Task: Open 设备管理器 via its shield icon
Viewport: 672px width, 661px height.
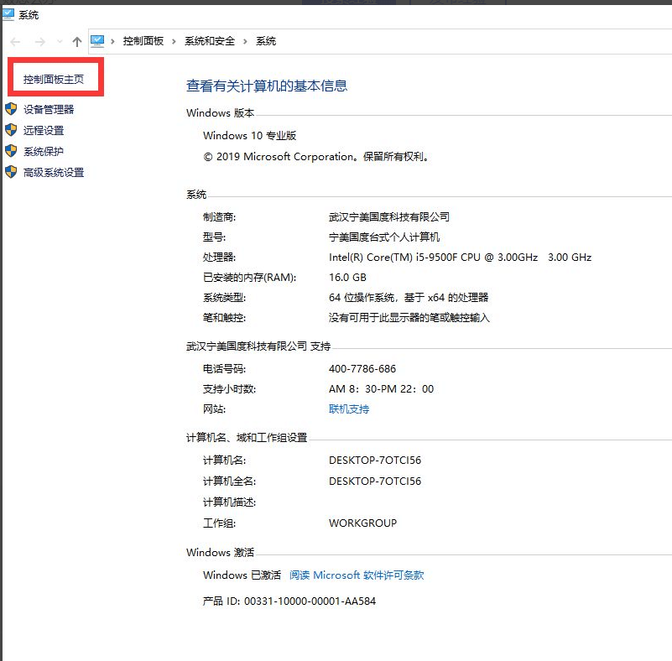Action: tap(10, 109)
